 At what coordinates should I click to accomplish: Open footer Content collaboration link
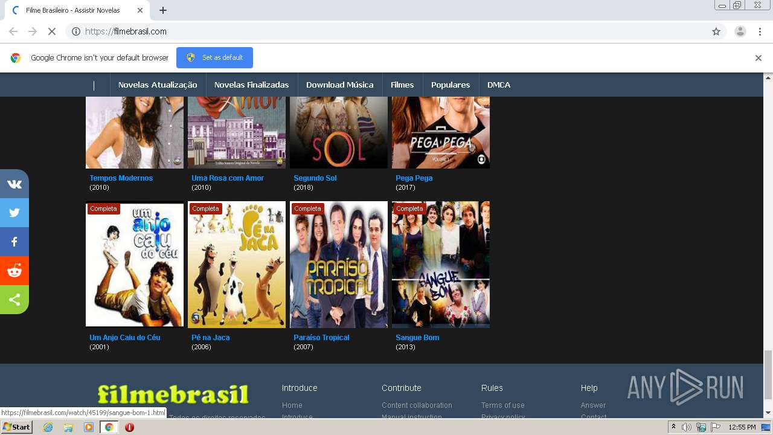click(x=417, y=405)
